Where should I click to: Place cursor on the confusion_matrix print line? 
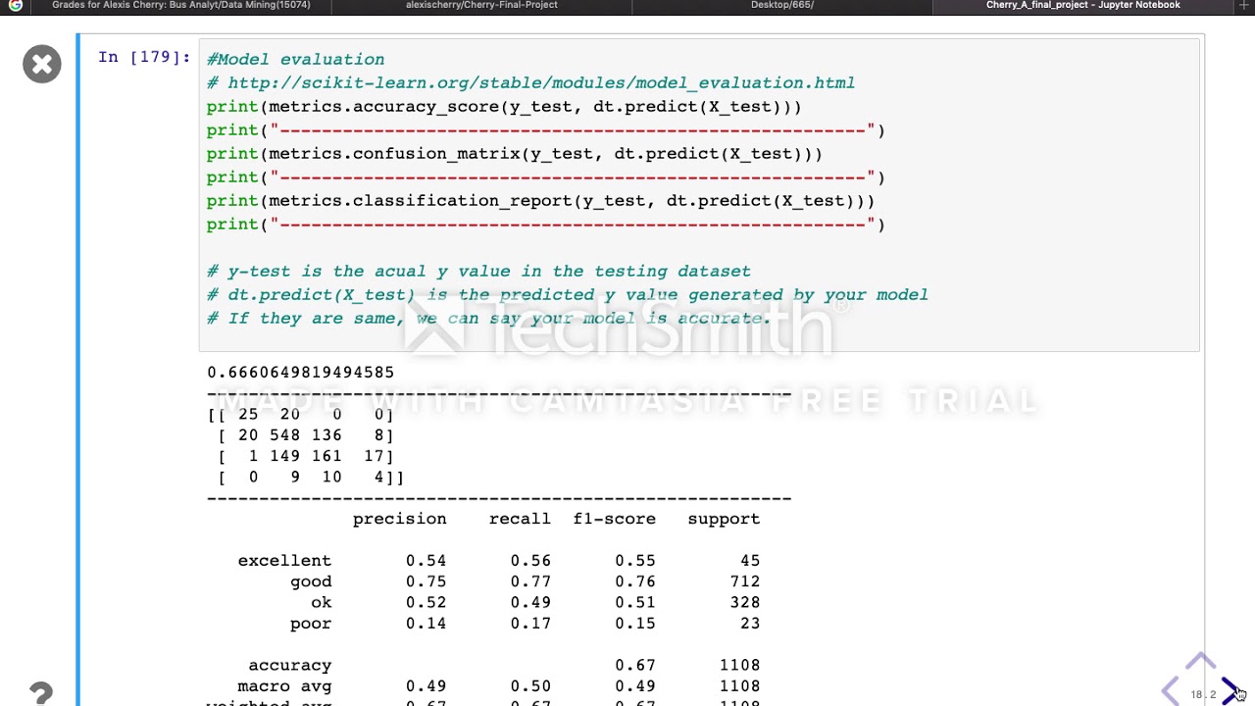click(515, 154)
